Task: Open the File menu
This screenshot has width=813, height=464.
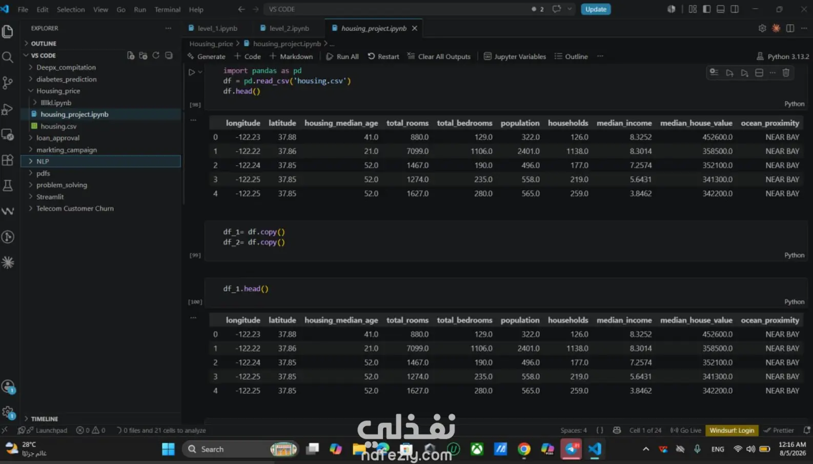Action: (x=23, y=9)
